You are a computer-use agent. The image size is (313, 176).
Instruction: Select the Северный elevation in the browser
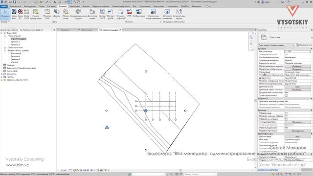pyautogui.click(x=15, y=59)
